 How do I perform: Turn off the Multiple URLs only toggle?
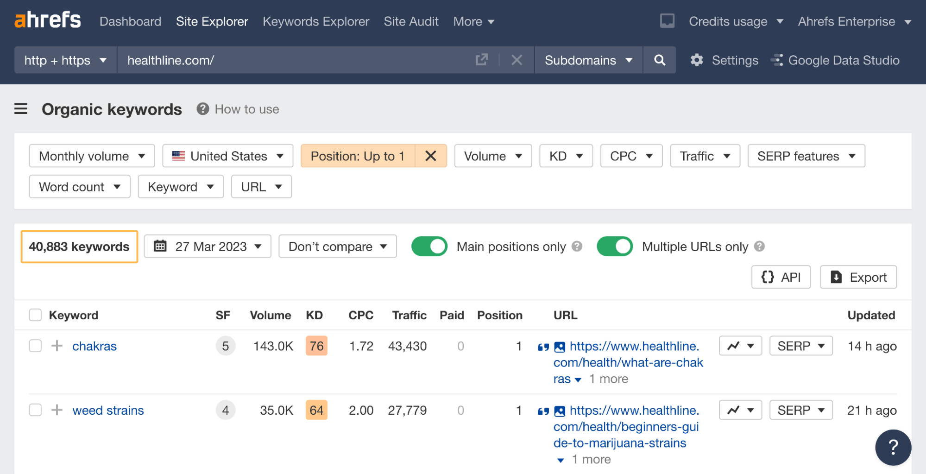615,246
